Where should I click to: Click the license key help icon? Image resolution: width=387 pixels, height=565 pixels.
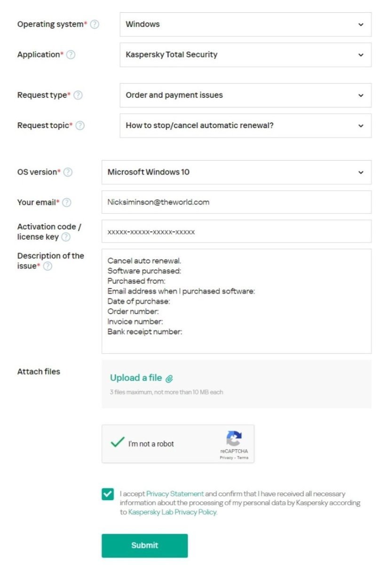click(66, 237)
